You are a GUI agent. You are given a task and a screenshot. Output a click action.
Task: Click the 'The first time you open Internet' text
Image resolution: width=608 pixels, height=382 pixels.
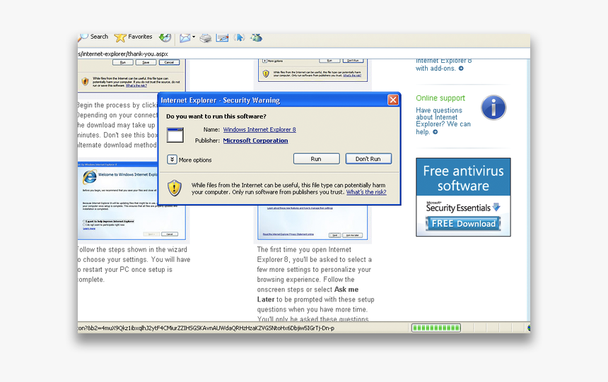304,249
